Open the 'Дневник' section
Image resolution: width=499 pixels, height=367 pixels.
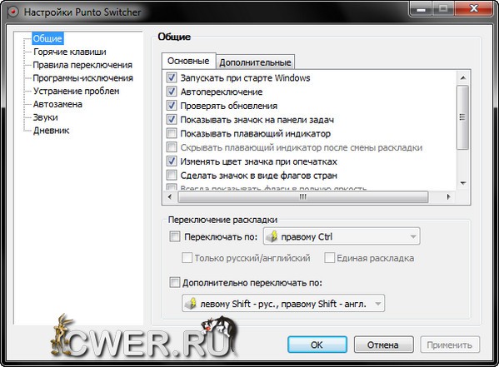click(x=52, y=131)
